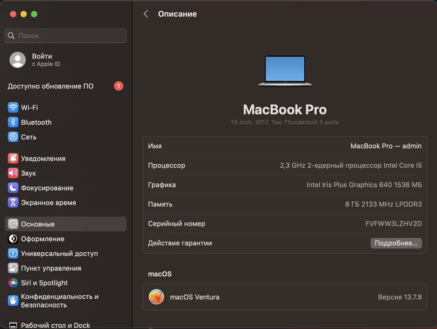
Task: Click the Звук speaker icon
Action: point(13,173)
